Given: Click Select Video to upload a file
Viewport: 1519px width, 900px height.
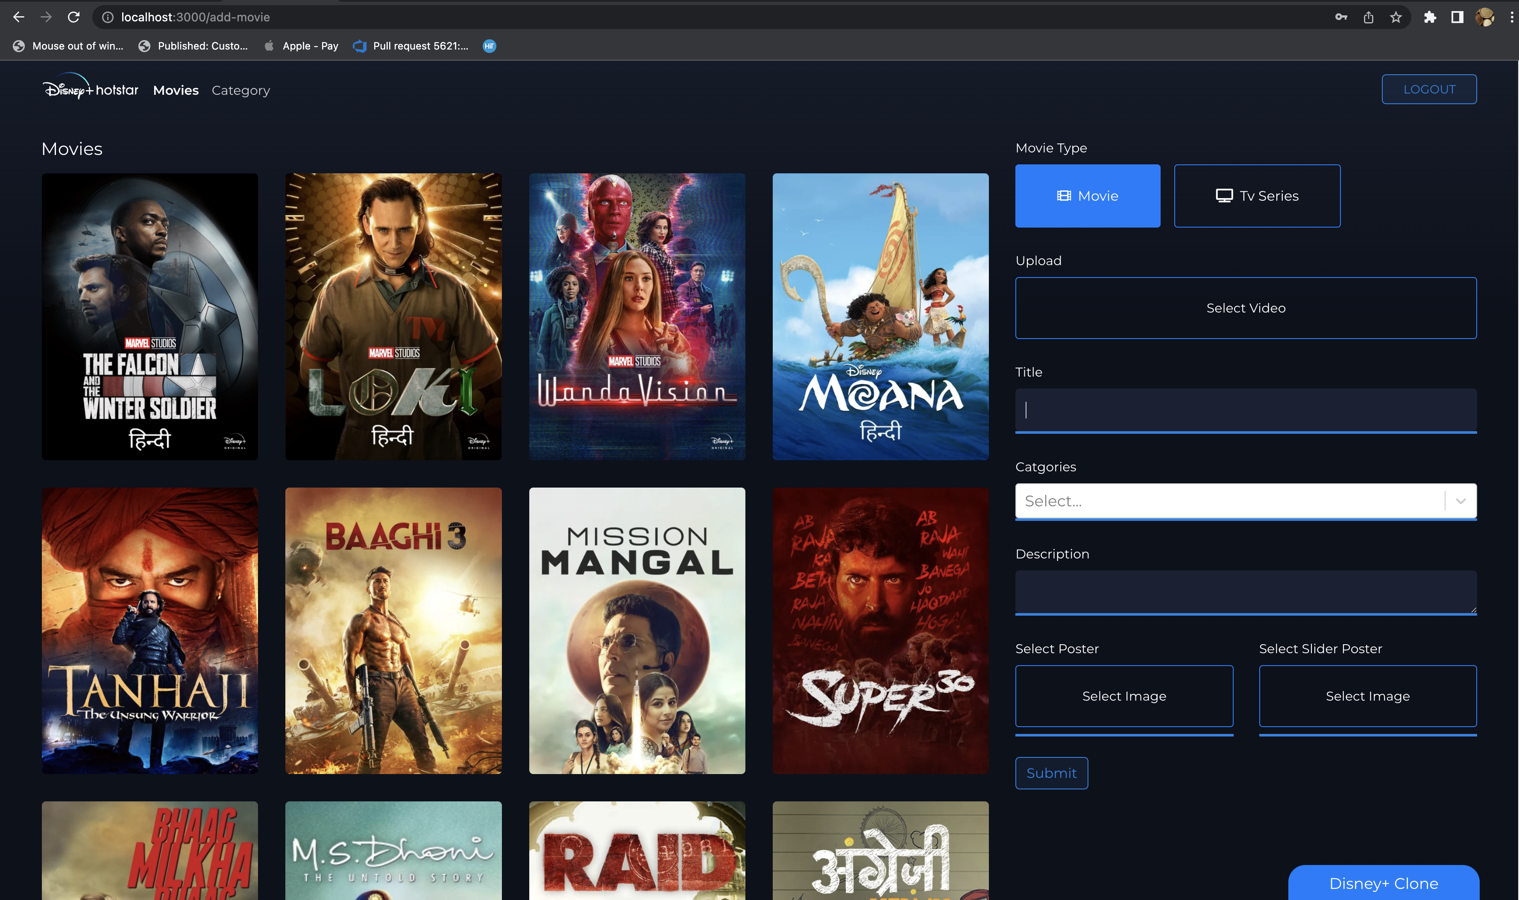Looking at the screenshot, I should coord(1246,307).
